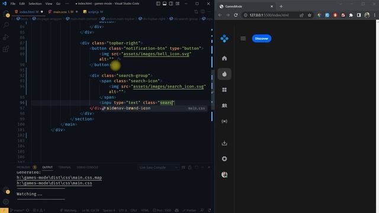Switch to the index.html editor tab
The image size is (379, 213).
point(28,12)
